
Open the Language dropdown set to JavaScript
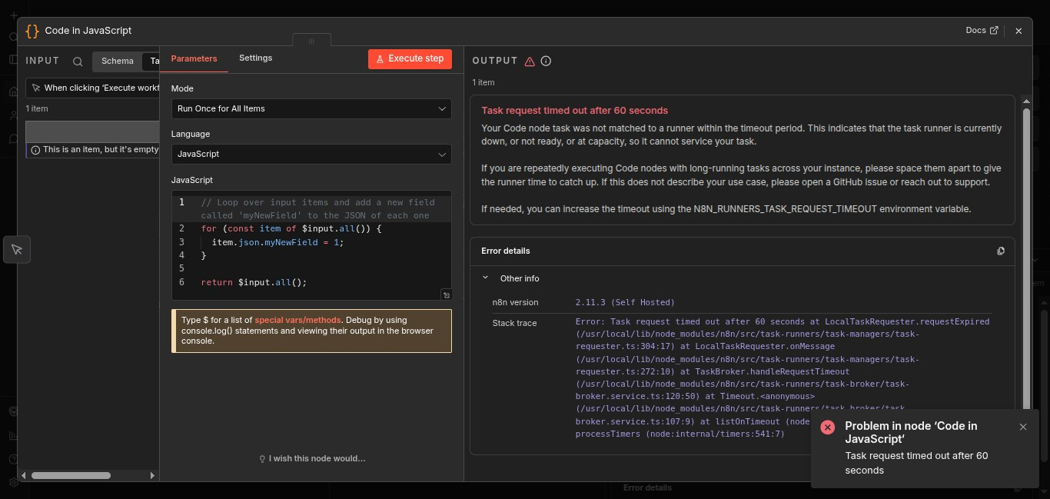(311, 155)
